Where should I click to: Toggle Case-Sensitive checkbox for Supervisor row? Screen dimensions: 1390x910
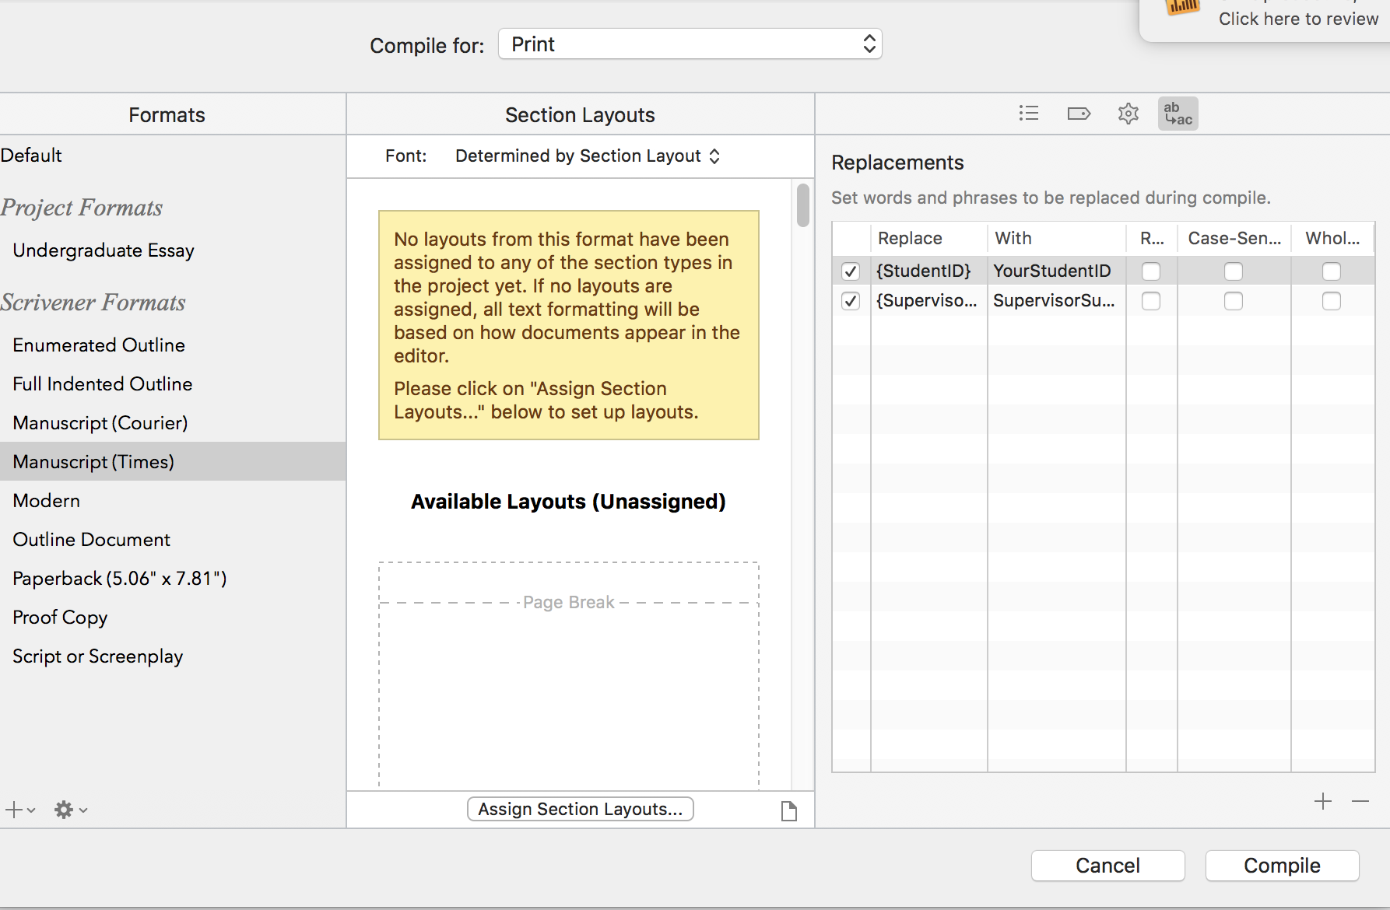tap(1234, 301)
